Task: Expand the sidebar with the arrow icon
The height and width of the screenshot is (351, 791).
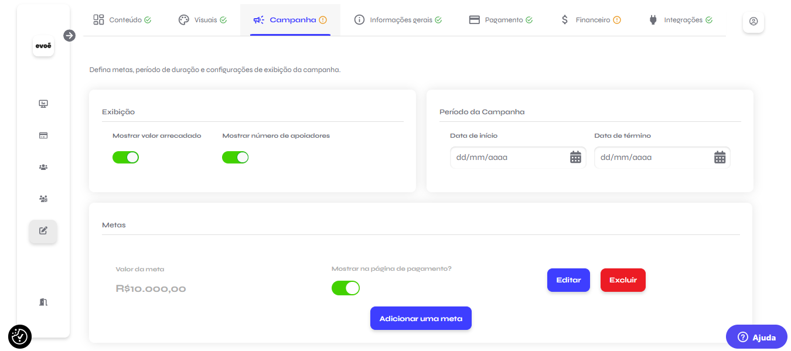Action: click(69, 36)
